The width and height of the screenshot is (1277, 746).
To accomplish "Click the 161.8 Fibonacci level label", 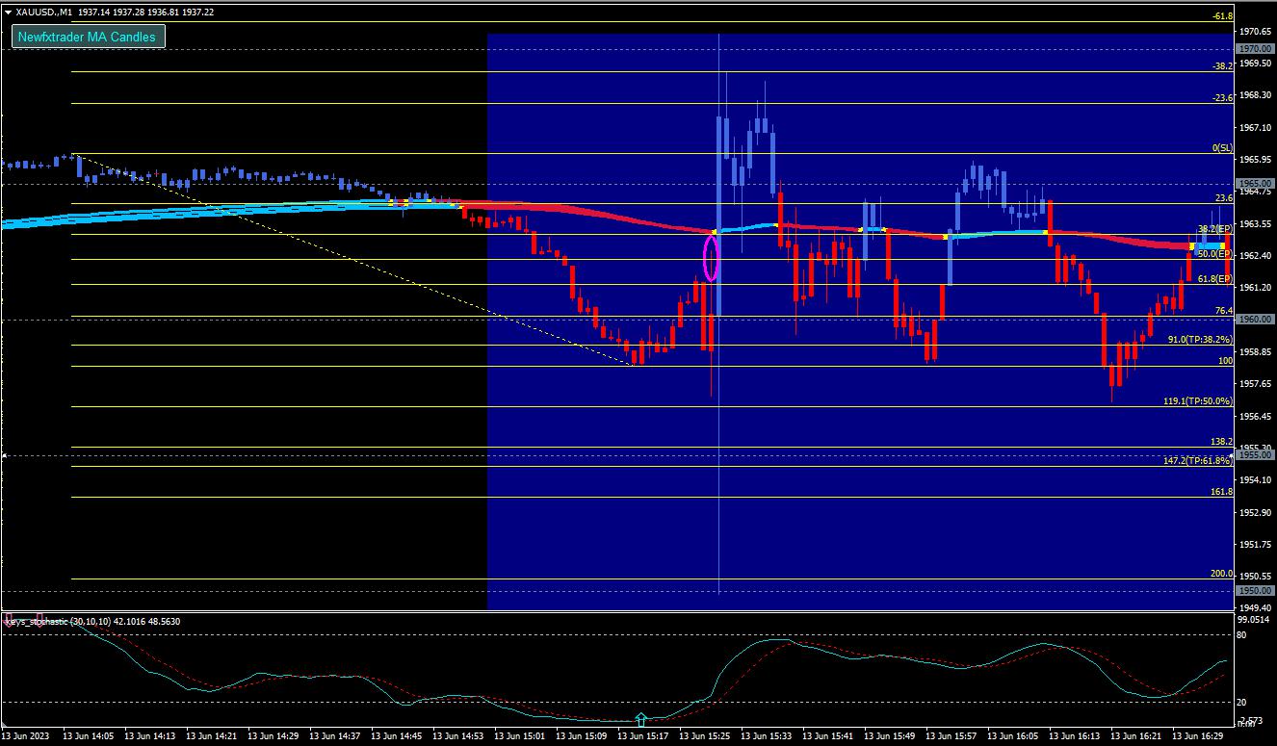I will [1222, 492].
